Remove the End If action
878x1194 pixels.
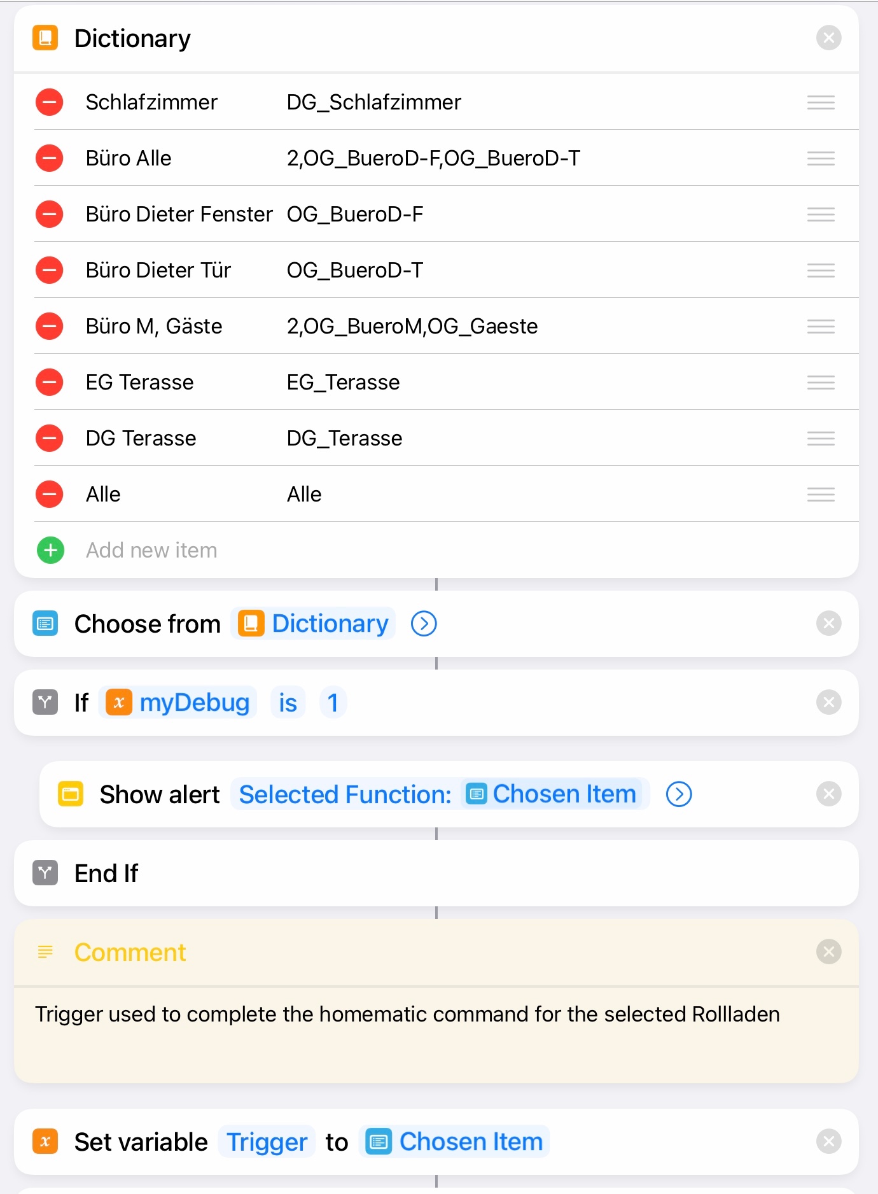pyautogui.click(x=828, y=873)
